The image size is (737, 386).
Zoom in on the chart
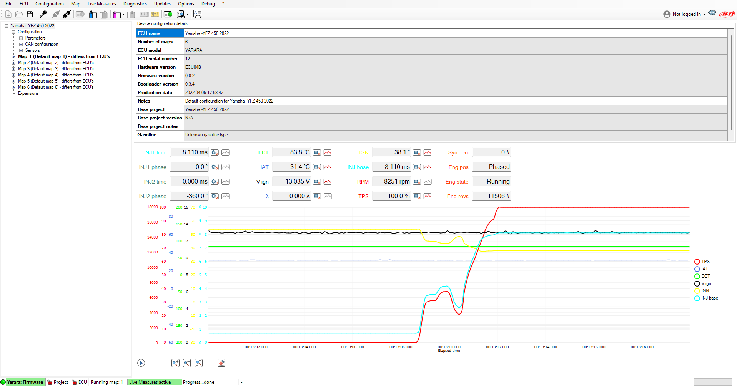pos(175,363)
